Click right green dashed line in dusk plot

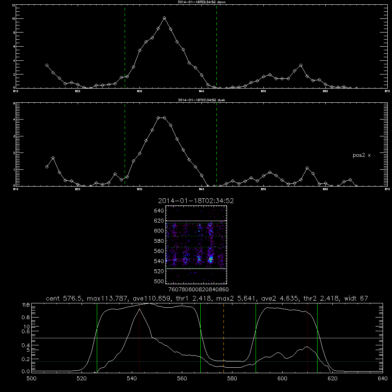(216, 145)
